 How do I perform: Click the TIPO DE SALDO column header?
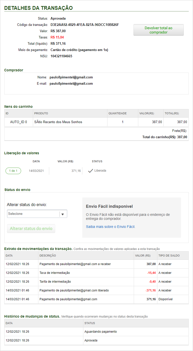click(x=169, y=256)
